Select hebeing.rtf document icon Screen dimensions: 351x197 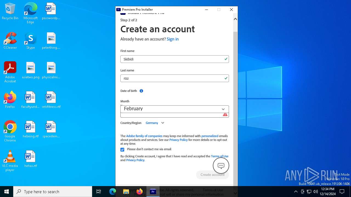(x=30, y=130)
